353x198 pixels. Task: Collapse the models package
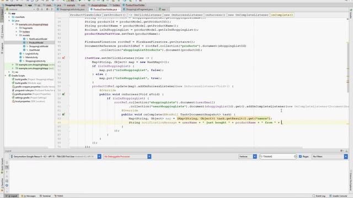[x=17, y=35]
